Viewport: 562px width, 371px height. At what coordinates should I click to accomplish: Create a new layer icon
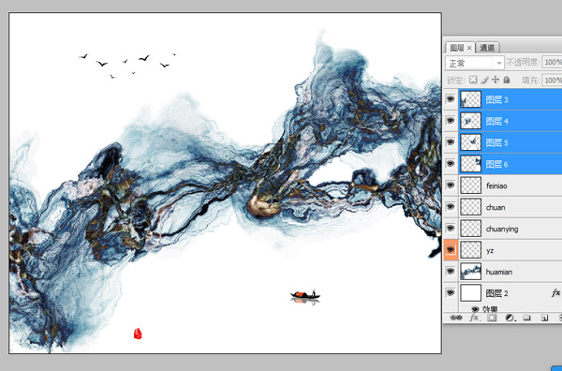(x=544, y=318)
